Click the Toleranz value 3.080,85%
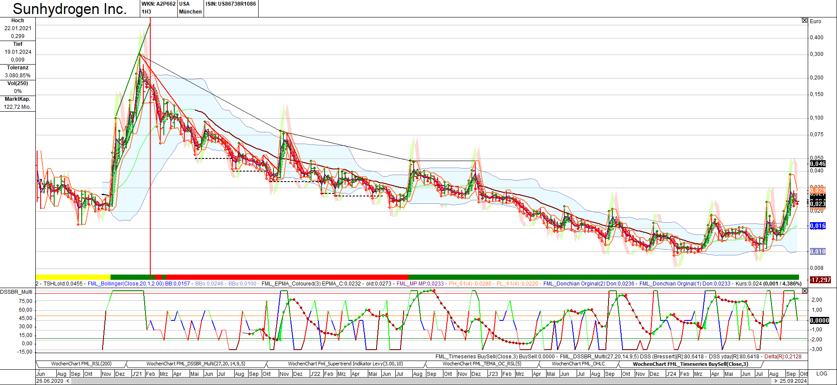 point(17,76)
